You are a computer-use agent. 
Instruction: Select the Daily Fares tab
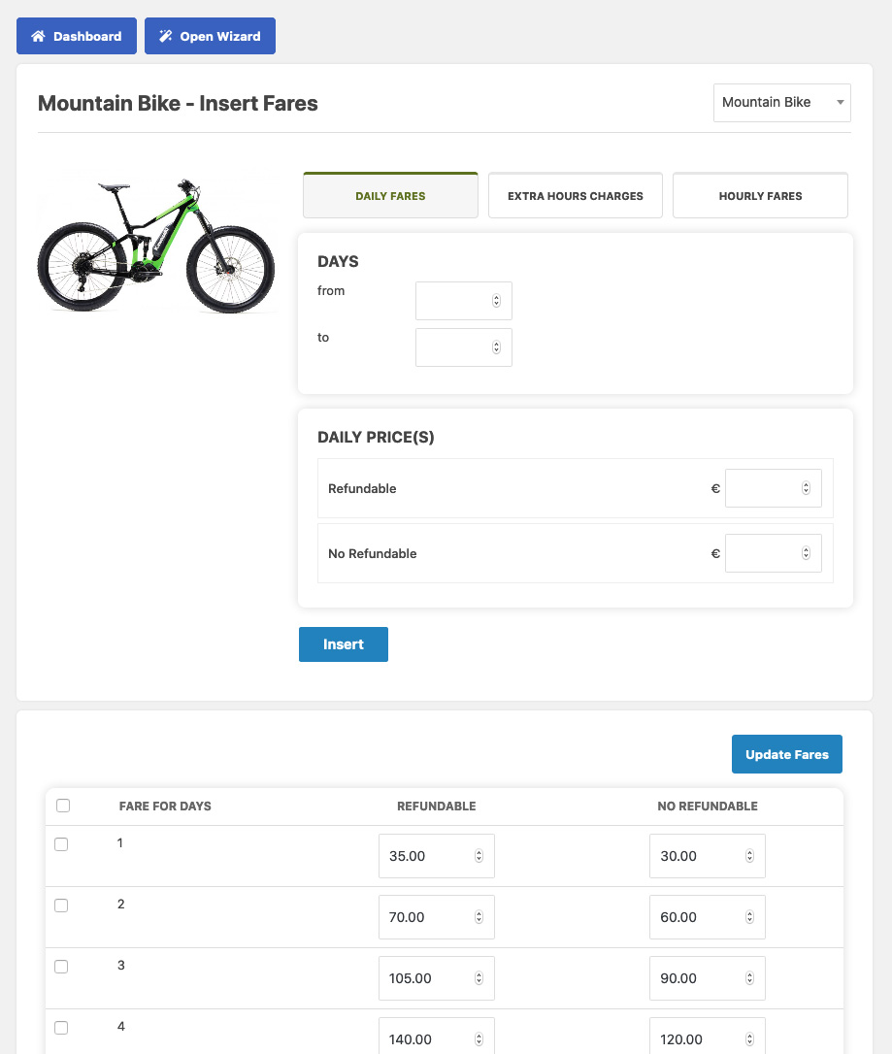coord(390,196)
